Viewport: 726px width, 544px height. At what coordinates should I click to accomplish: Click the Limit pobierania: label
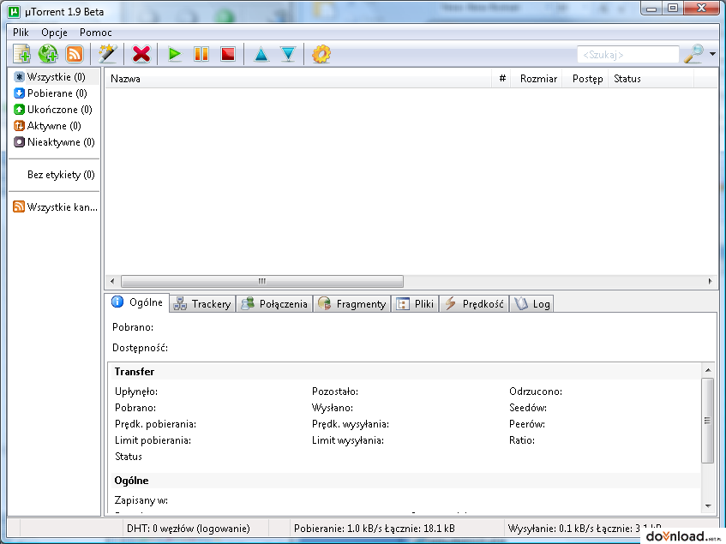(x=153, y=440)
